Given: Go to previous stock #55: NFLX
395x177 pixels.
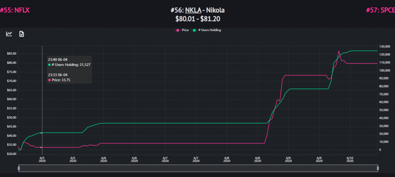Looking at the screenshot, I should click(x=15, y=10).
